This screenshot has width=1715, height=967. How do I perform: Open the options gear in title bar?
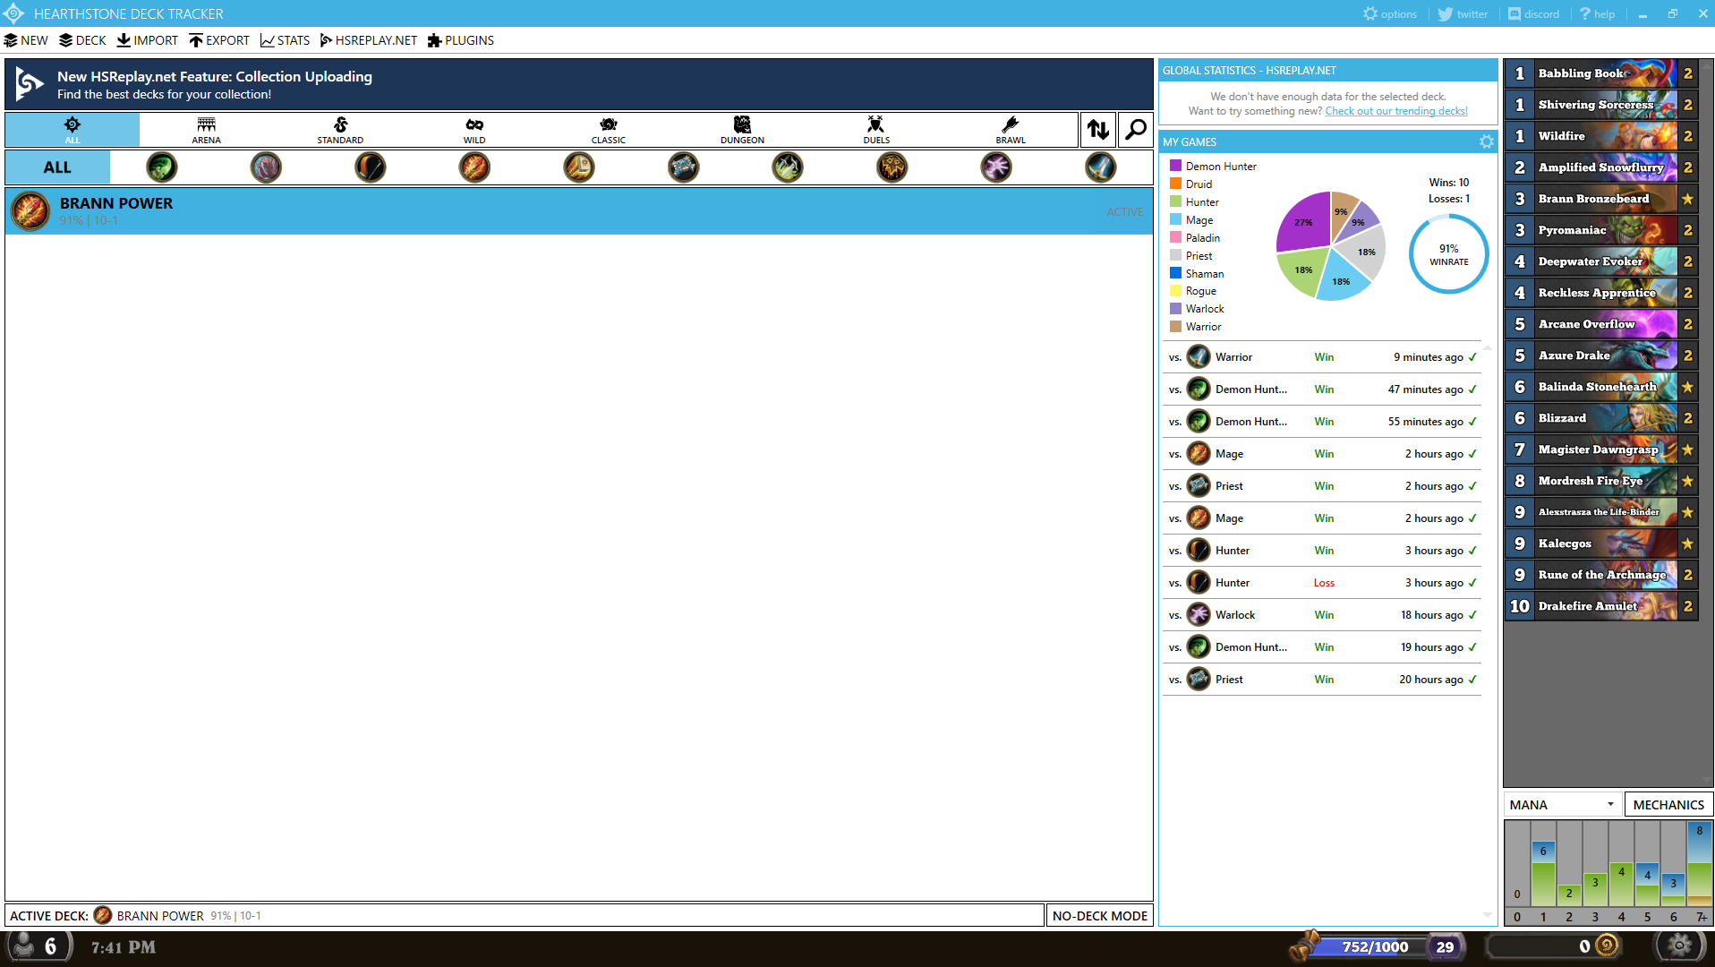(x=1390, y=13)
